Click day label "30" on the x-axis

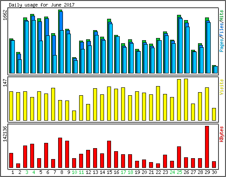214,172
